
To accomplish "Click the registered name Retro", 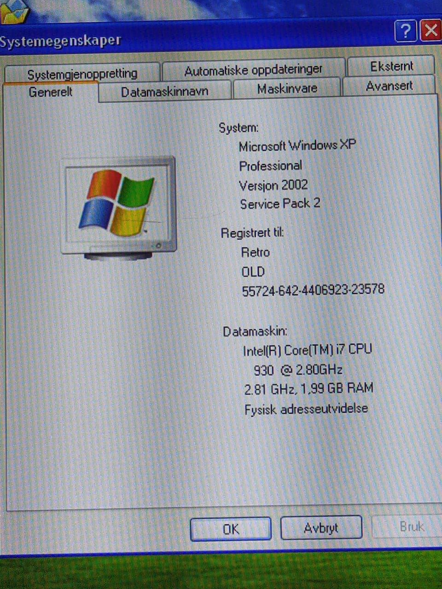I will (x=256, y=252).
